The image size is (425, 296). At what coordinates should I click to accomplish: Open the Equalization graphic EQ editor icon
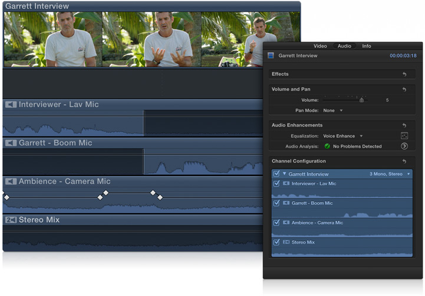(x=404, y=136)
